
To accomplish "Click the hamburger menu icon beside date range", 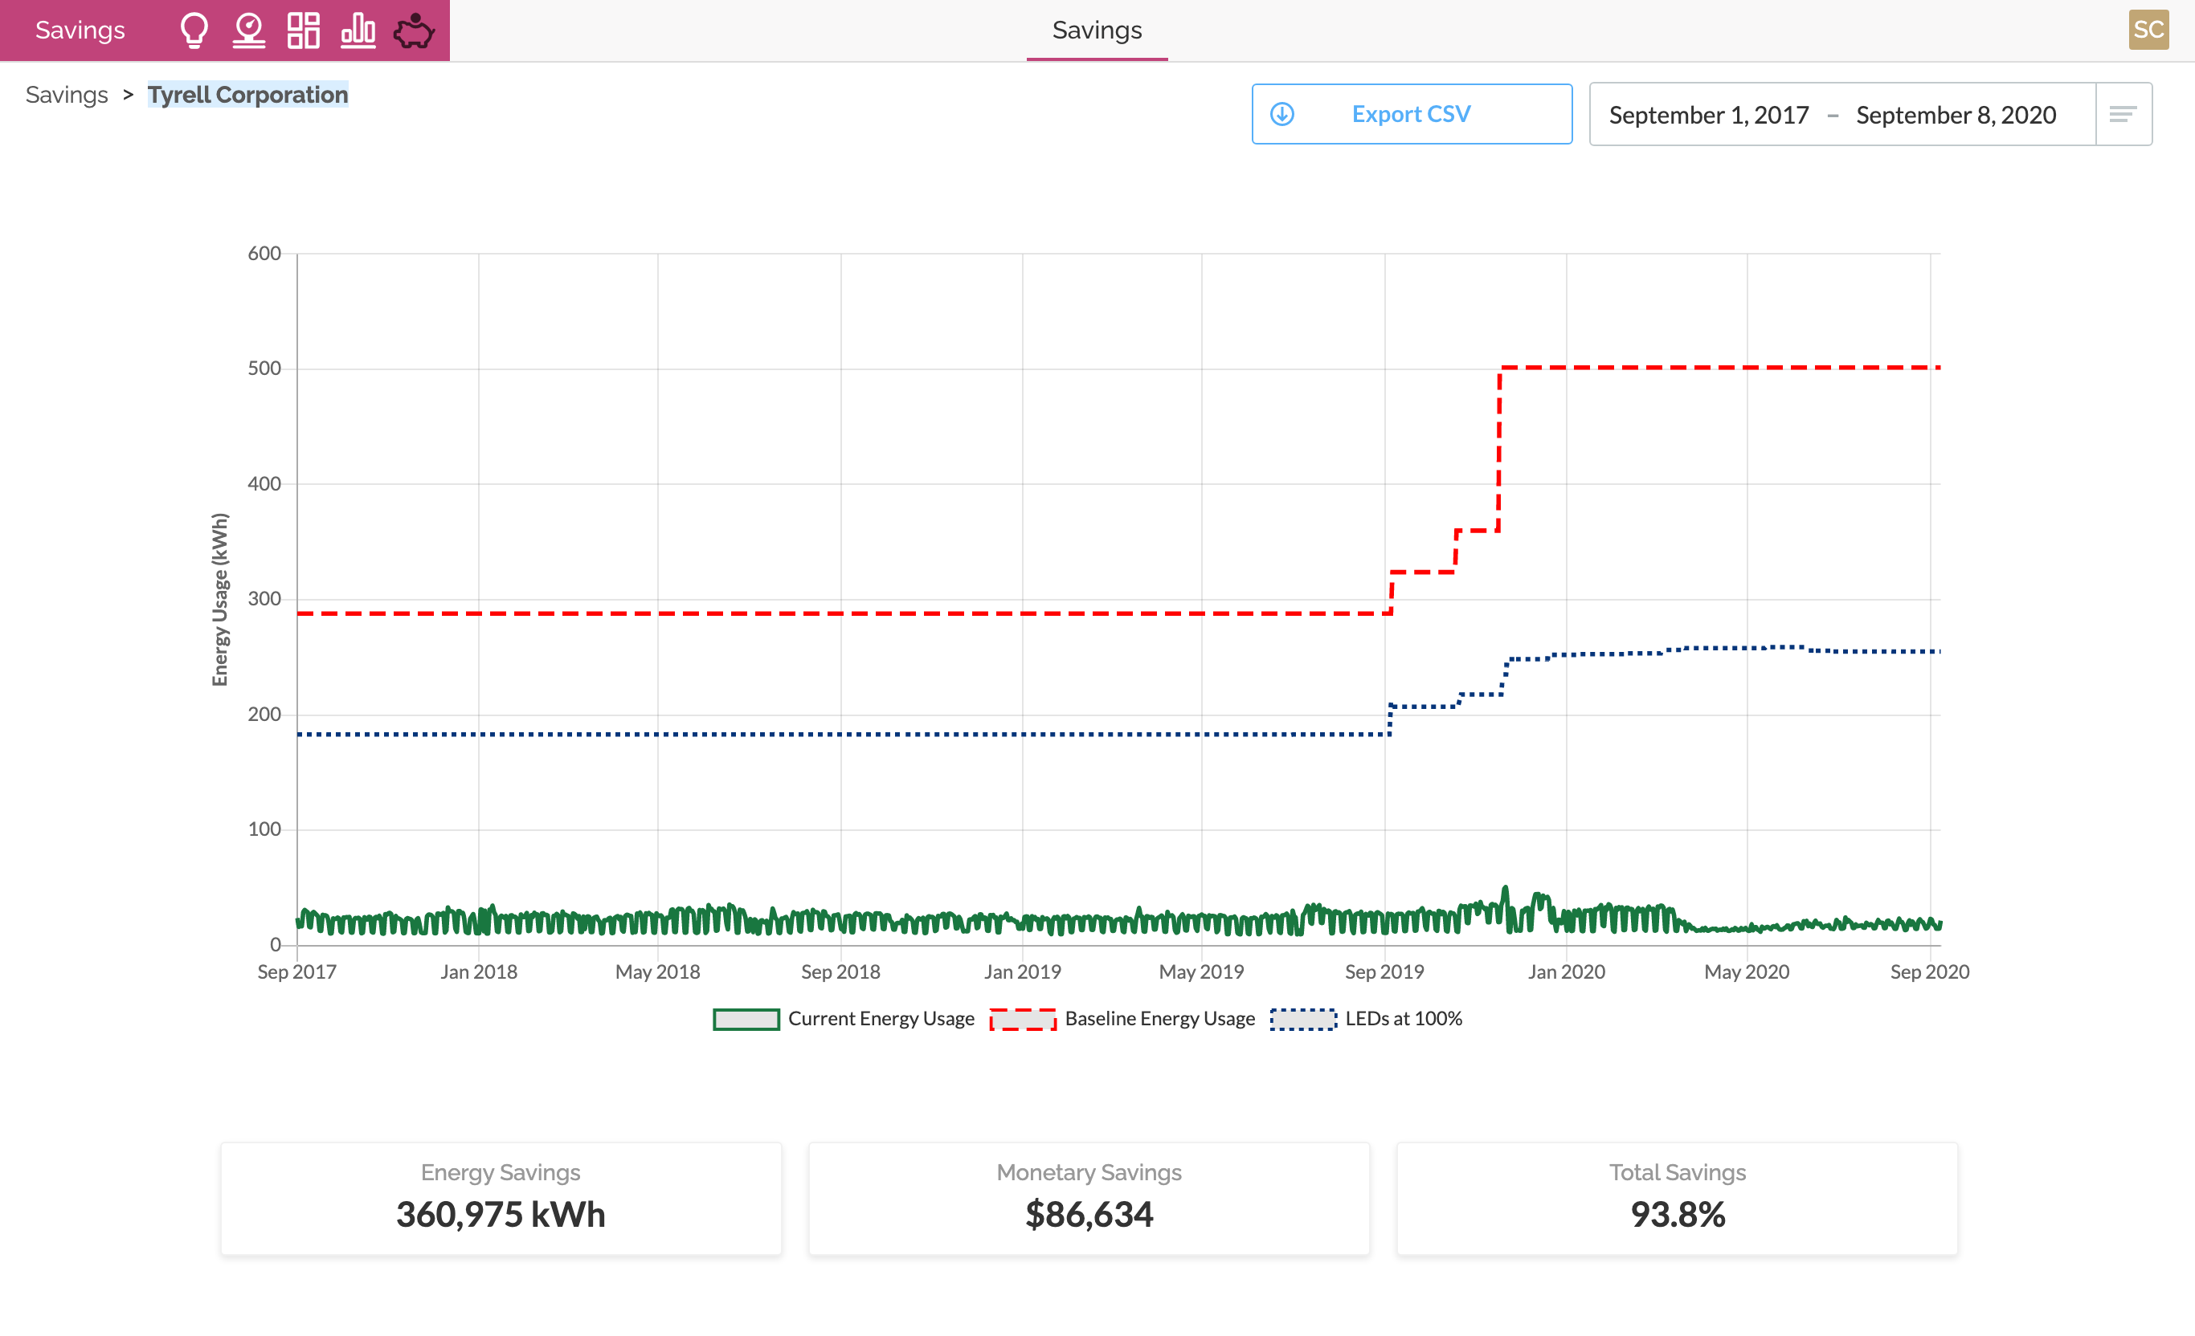I will point(2124,114).
